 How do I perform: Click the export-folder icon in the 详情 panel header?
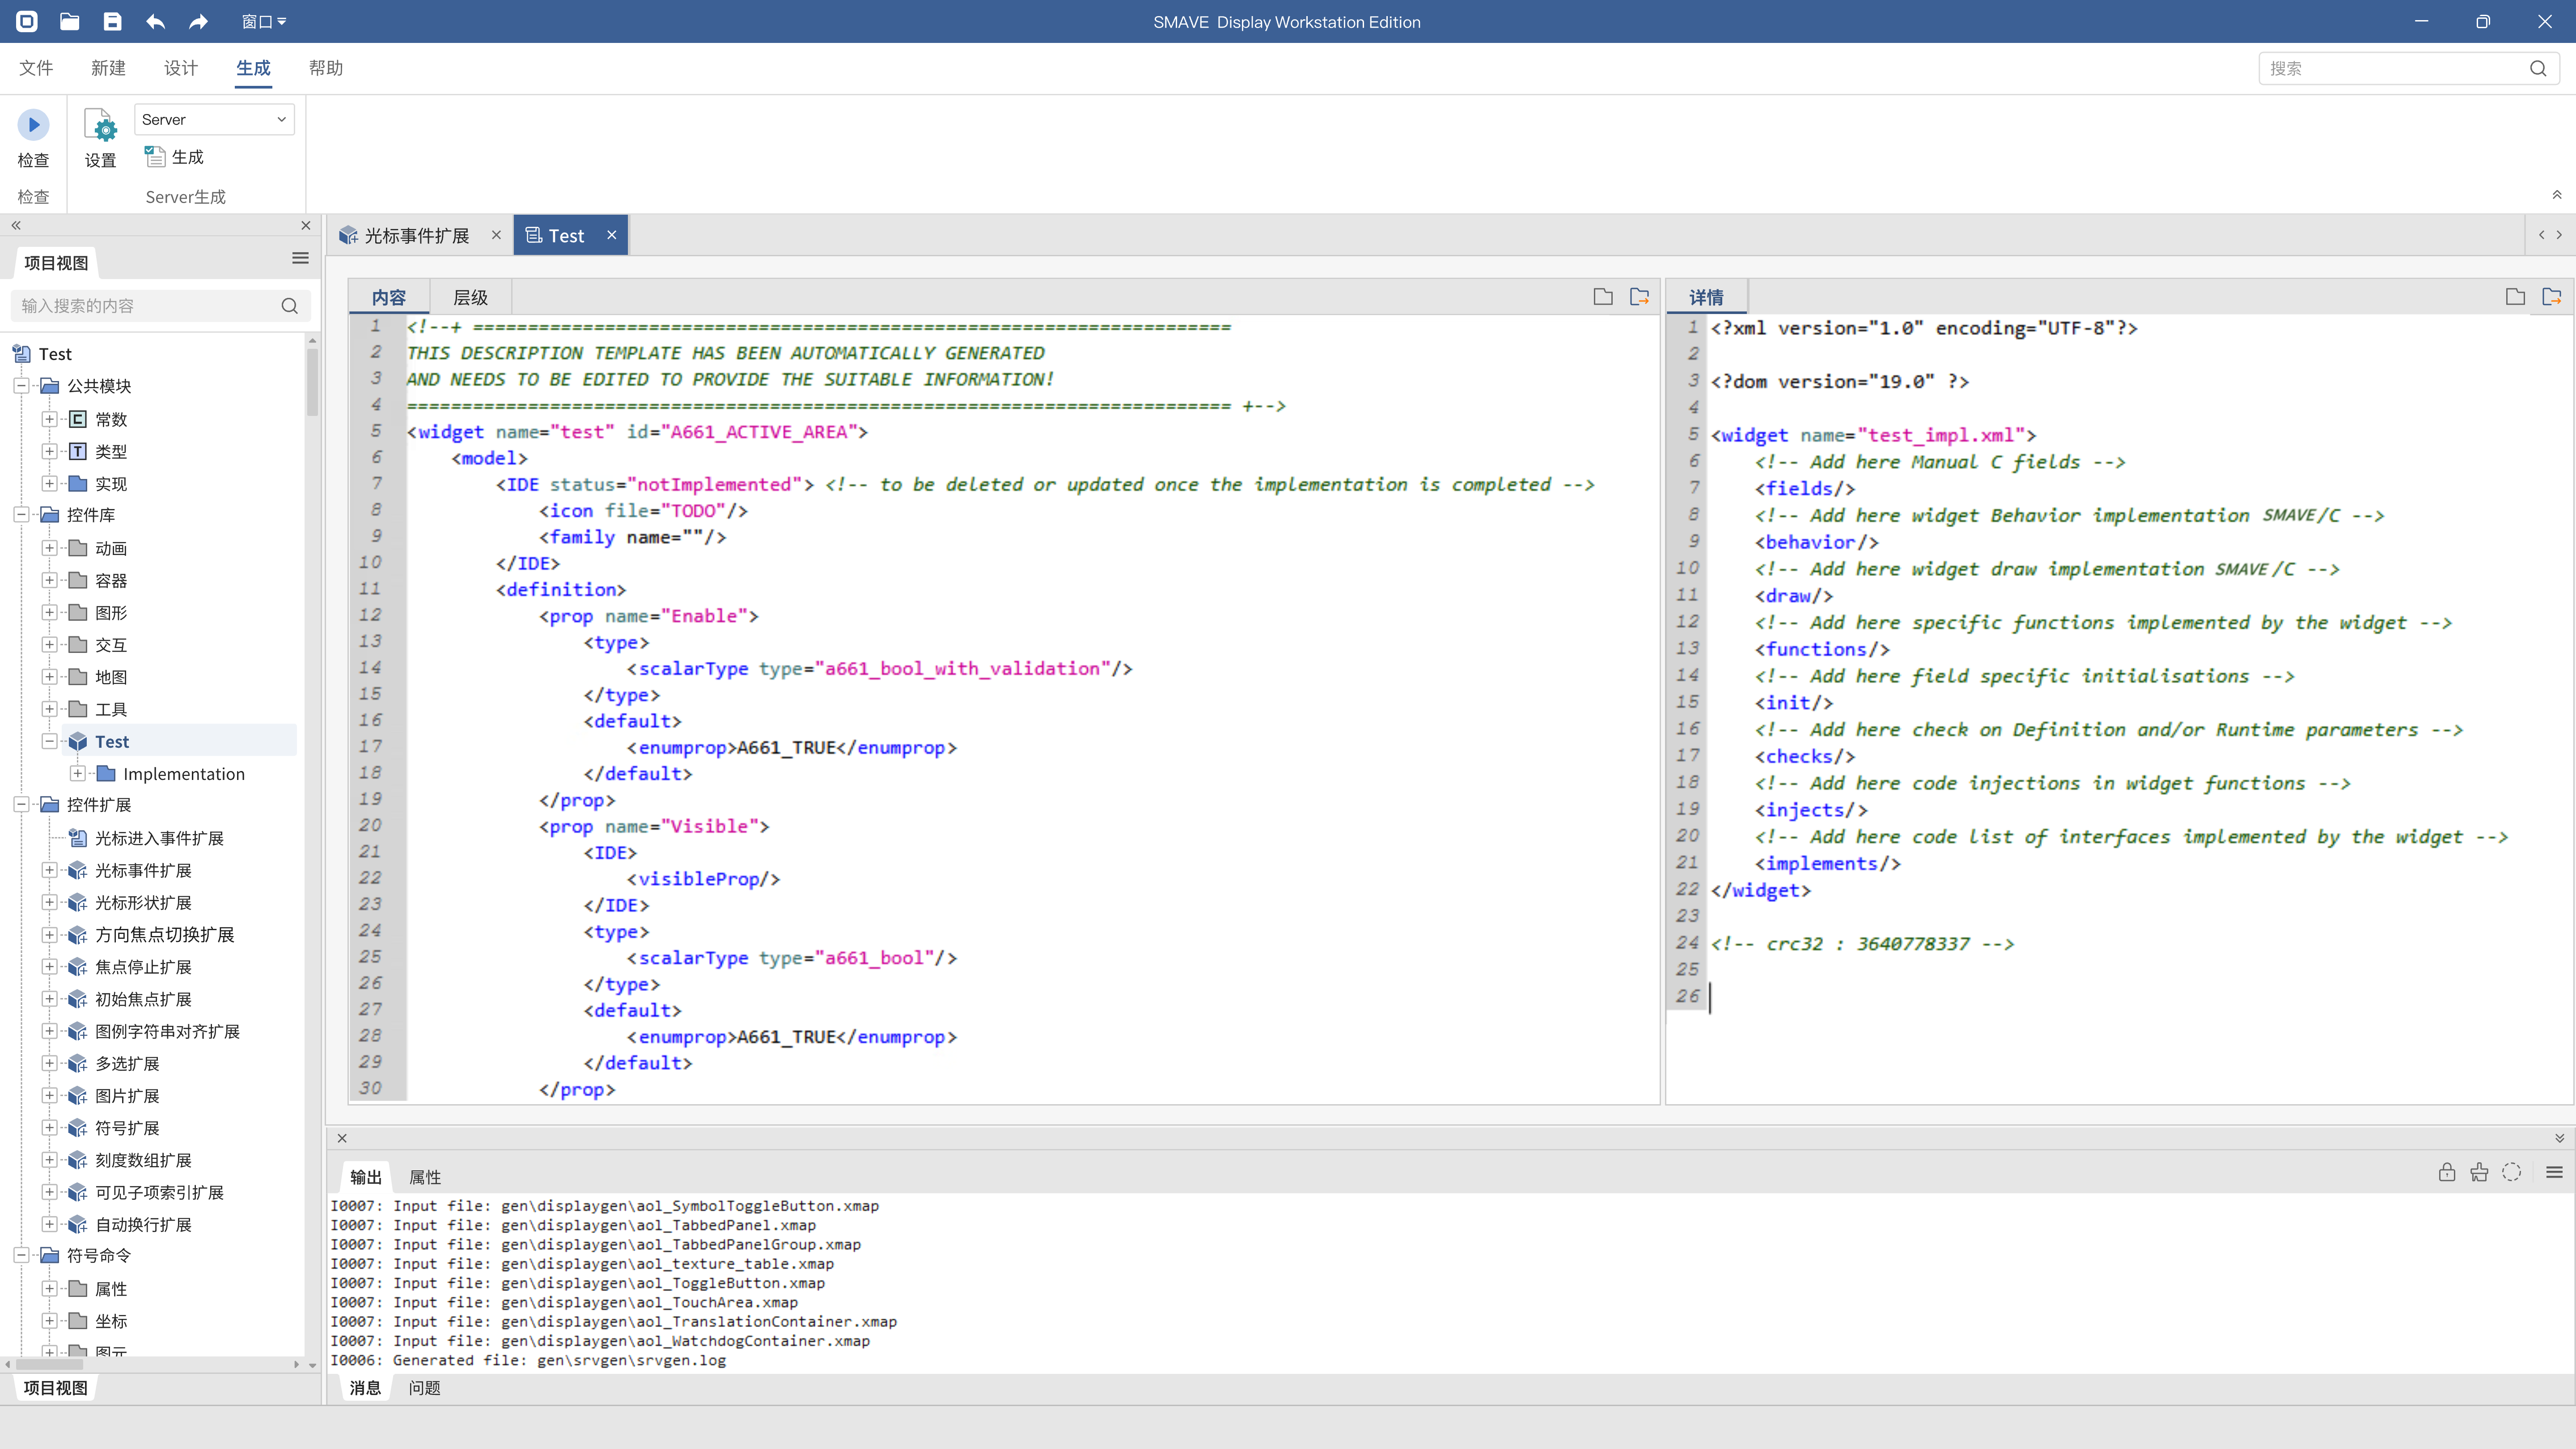[2552, 297]
